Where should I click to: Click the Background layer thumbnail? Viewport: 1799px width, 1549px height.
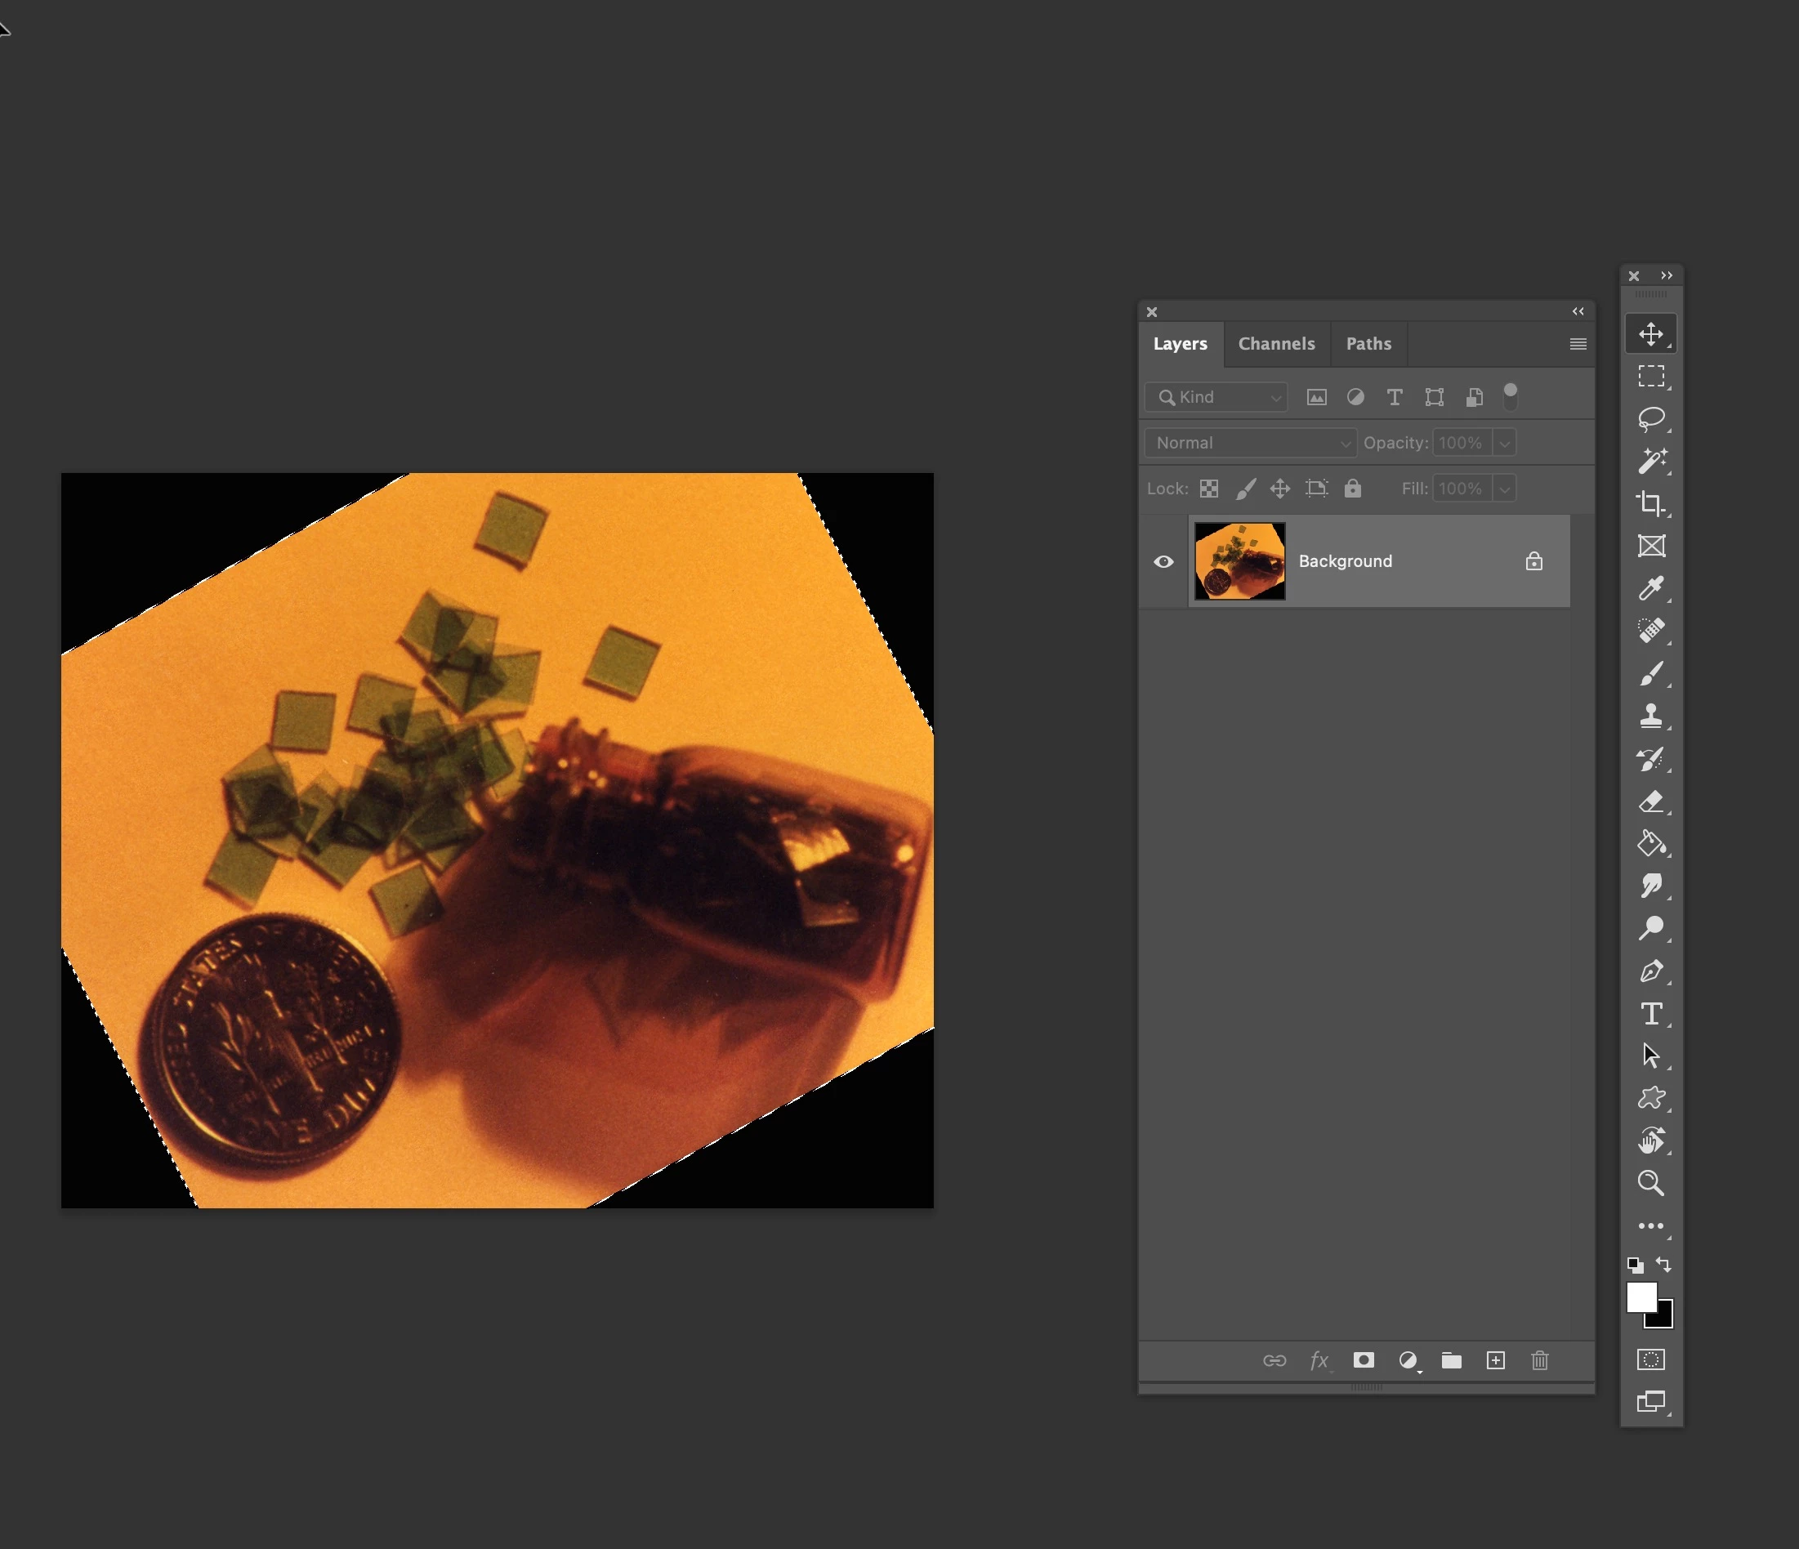click(1239, 561)
